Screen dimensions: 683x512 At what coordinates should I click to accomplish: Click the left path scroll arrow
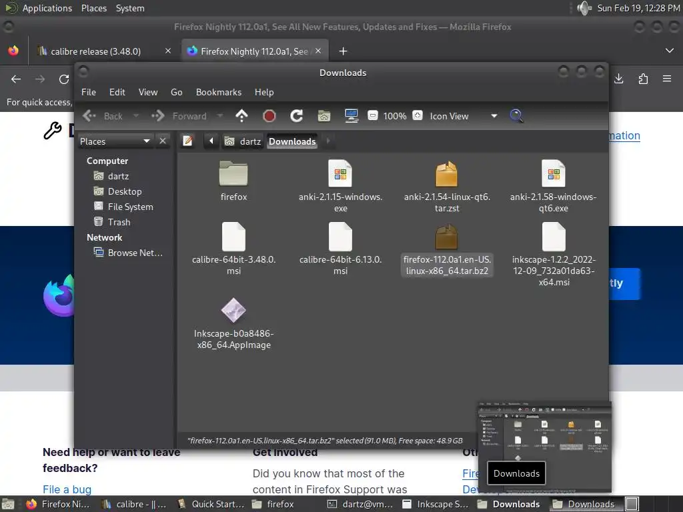point(211,141)
